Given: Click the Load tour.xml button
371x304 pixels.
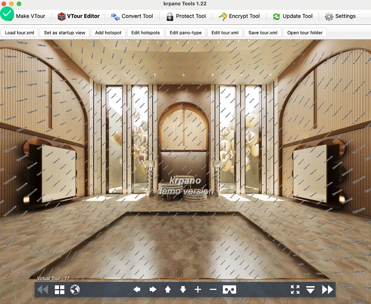Looking at the screenshot, I should (19, 33).
